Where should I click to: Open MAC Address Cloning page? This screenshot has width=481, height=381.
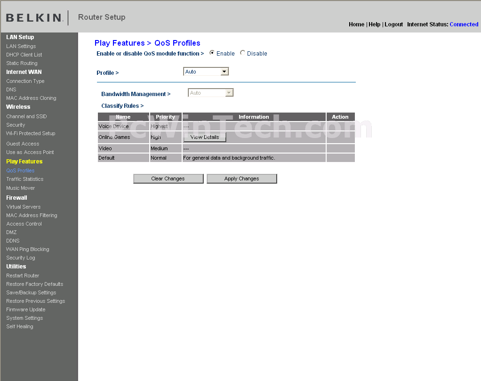[31, 98]
